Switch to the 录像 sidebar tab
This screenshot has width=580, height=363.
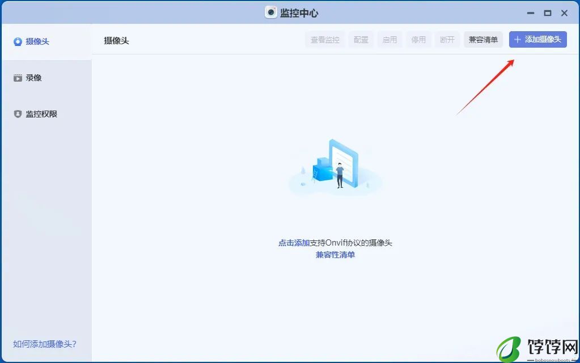(x=46, y=78)
